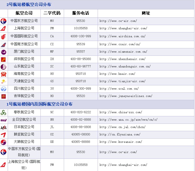195x171 pixels.
Task: Click the Juneyao Airlines logo
Action: click(x=3, y=96)
